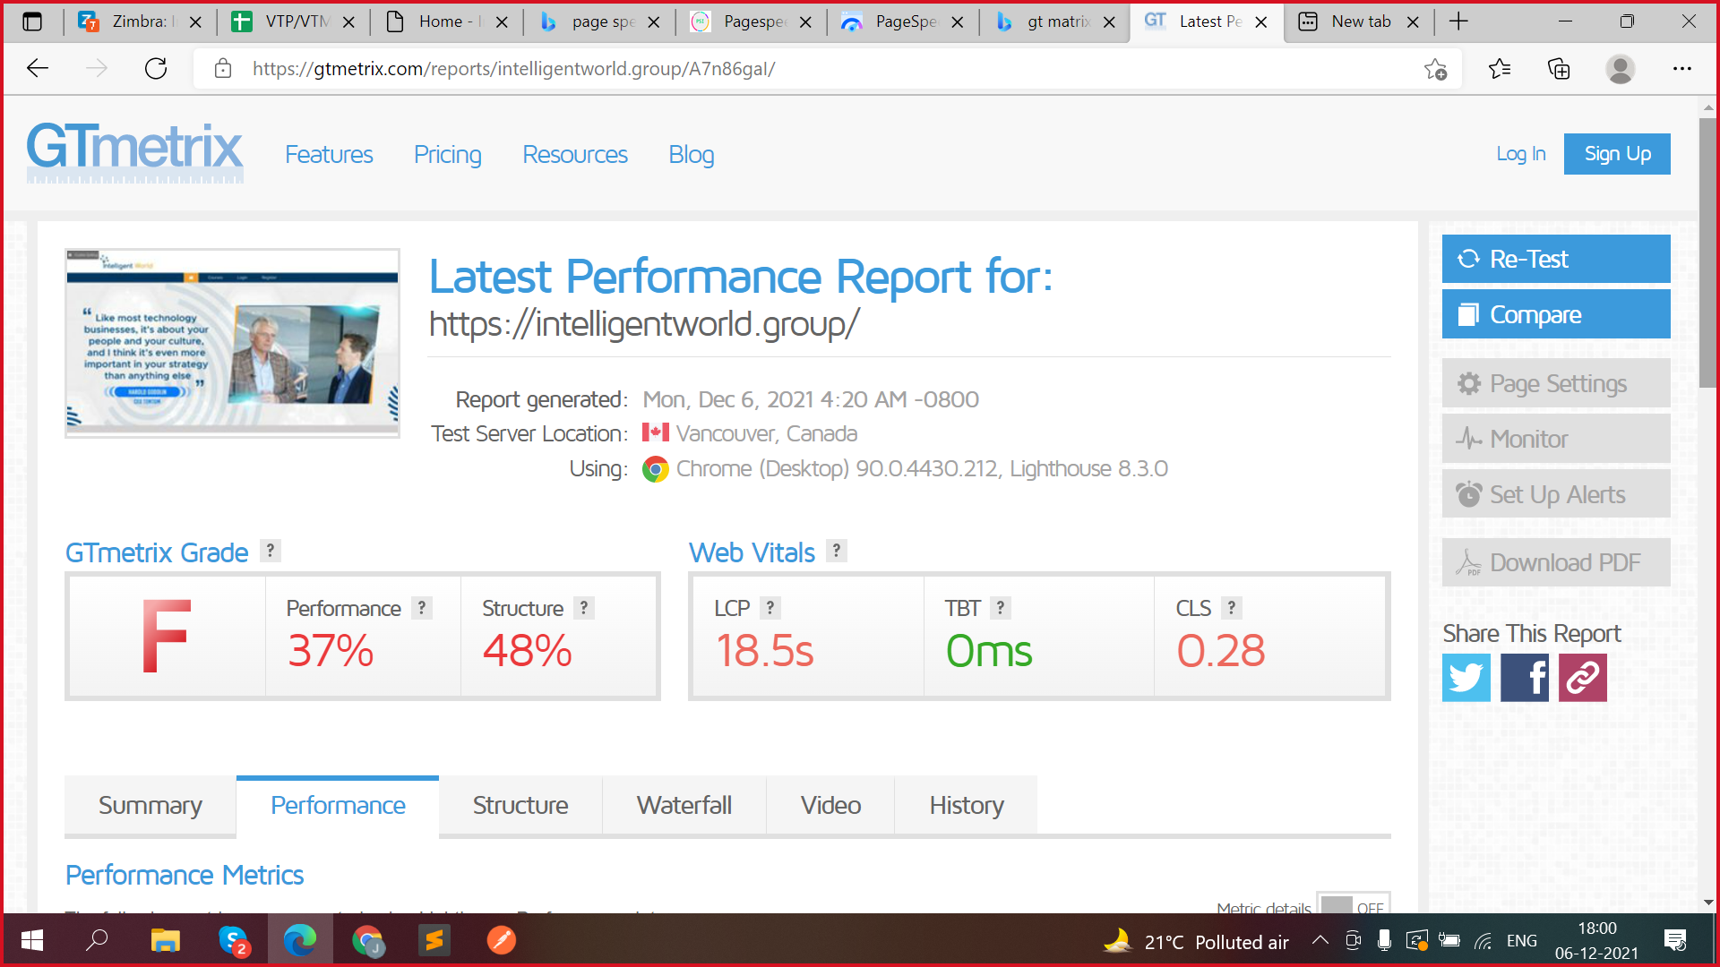Image resolution: width=1720 pixels, height=967 pixels.
Task: Open the Features navigation link
Action: tap(329, 155)
